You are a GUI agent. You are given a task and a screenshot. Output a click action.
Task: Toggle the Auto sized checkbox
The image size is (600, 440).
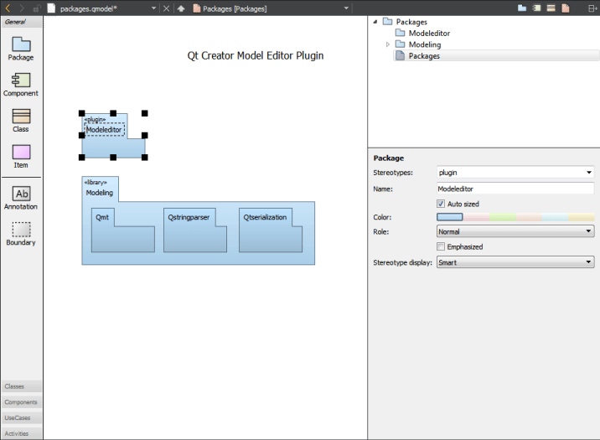click(441, 204)
